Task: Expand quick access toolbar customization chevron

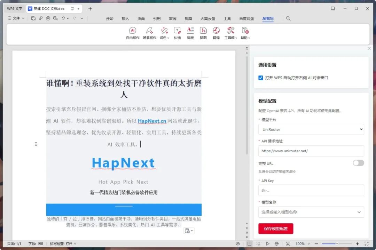Action: 82,18
